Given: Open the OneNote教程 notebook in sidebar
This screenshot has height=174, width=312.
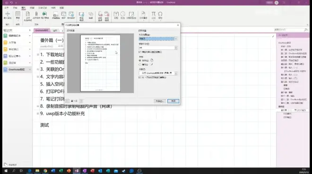Looking at the screenshot, I should [17, 69].
